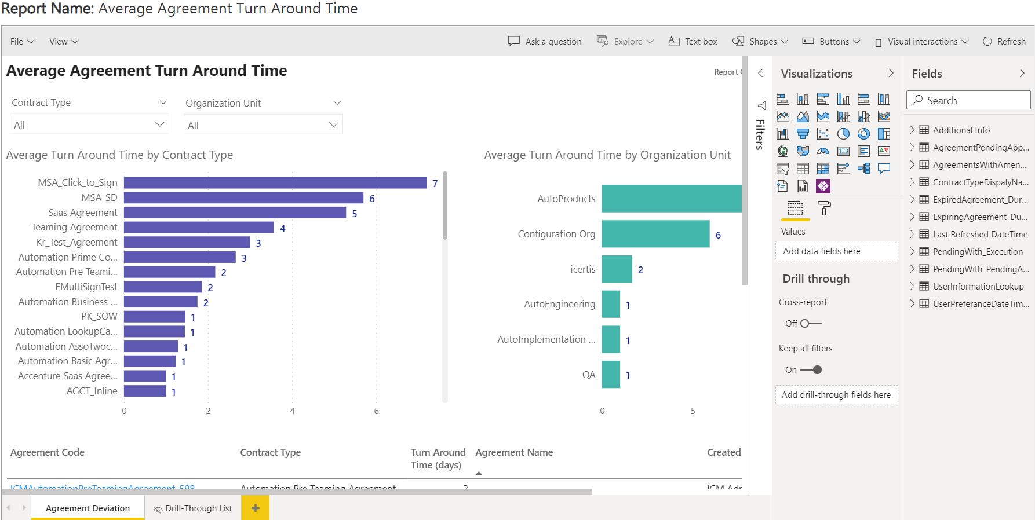
Task: Pick the scatter chart visualization
Action: tap(823, 134)
